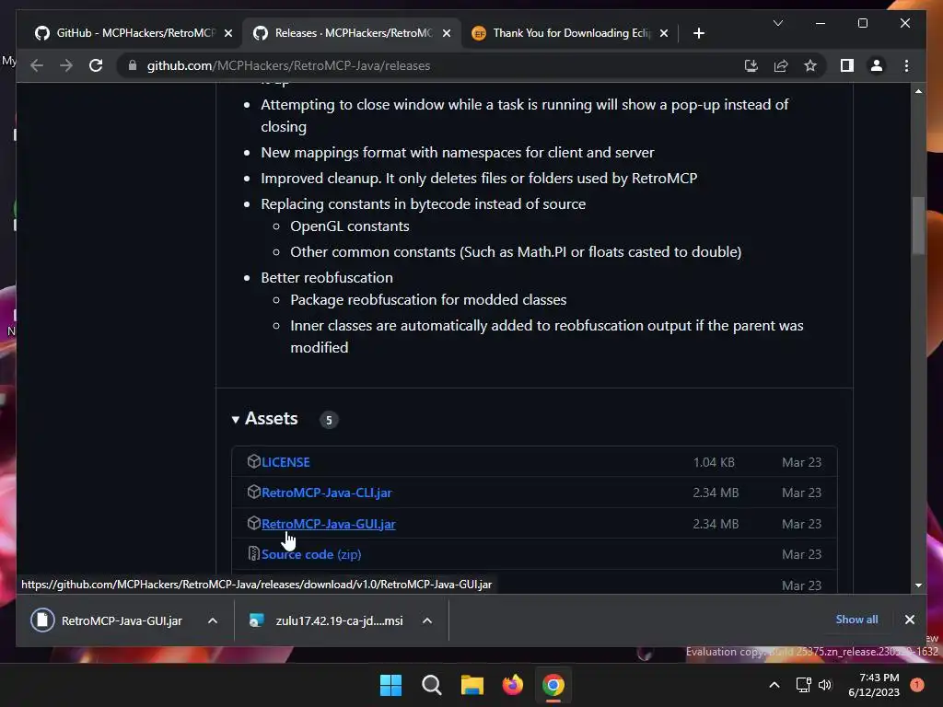Open Firefox from the taskbar
The width and height of the screenshot is (943, 707).
tap(512, 685)
